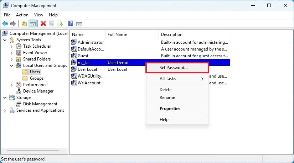
Task: Click the Event Viewer icon in tree
Action: coord(19,53)
